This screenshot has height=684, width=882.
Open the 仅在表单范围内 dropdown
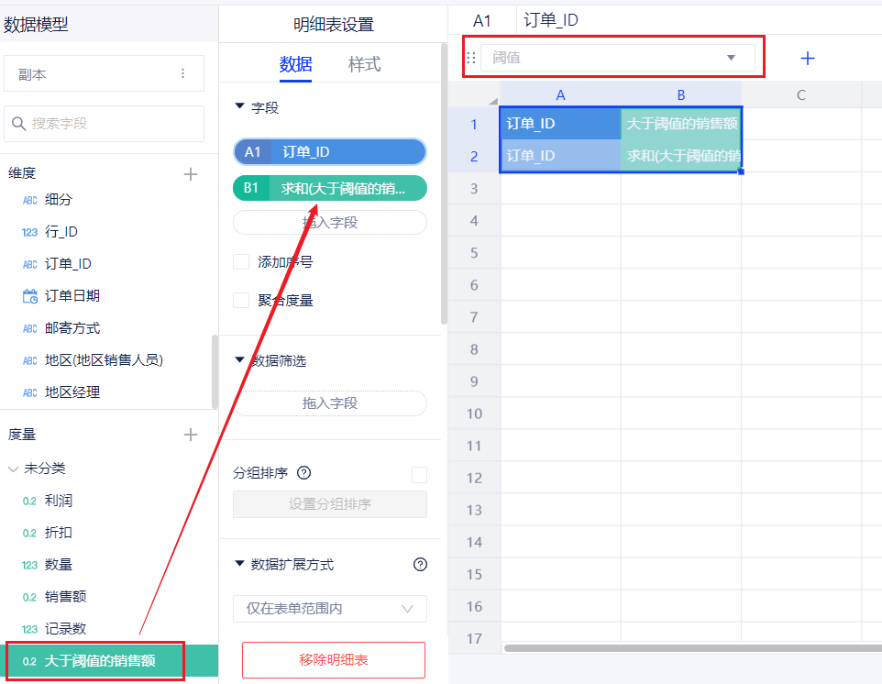[330, 608]
